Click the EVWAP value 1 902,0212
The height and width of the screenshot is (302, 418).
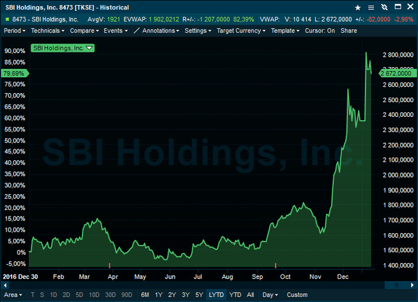164,19
